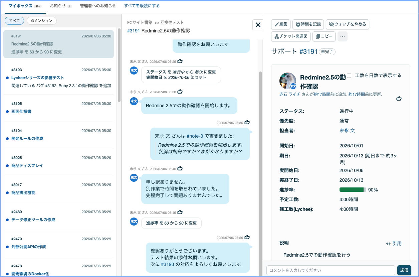
Task: Click ECサイト構築 breadcrumb text
Action: pyautogui.click(x=140, y=22)
